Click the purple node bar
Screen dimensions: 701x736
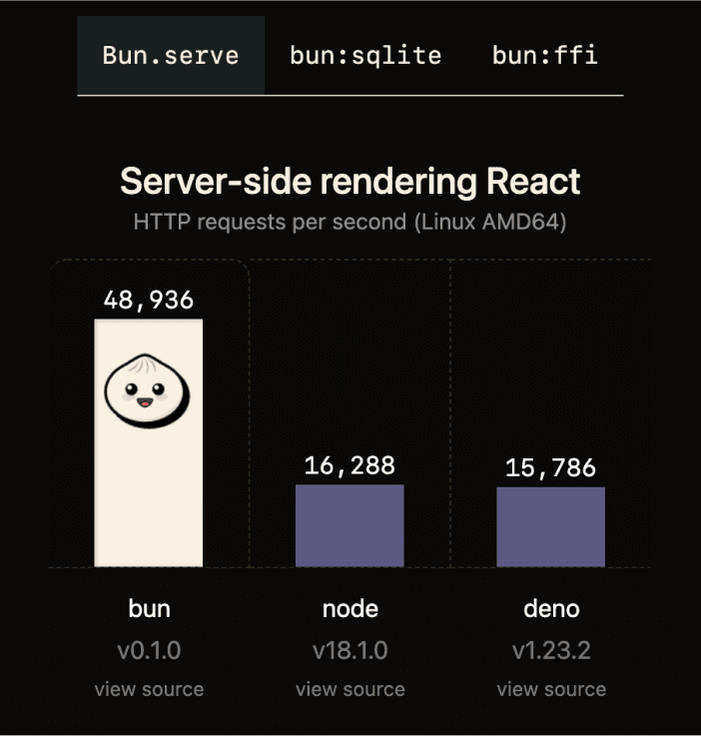tap(350, 525)
